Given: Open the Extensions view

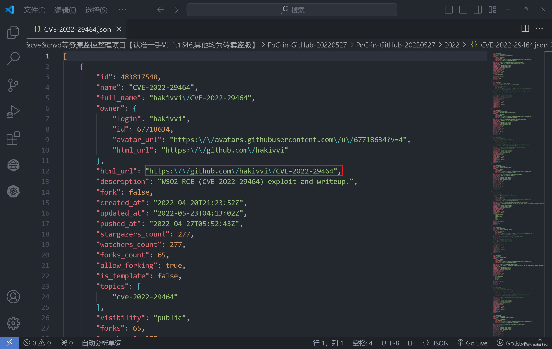Looking at the screenshot, I should 13,138.
